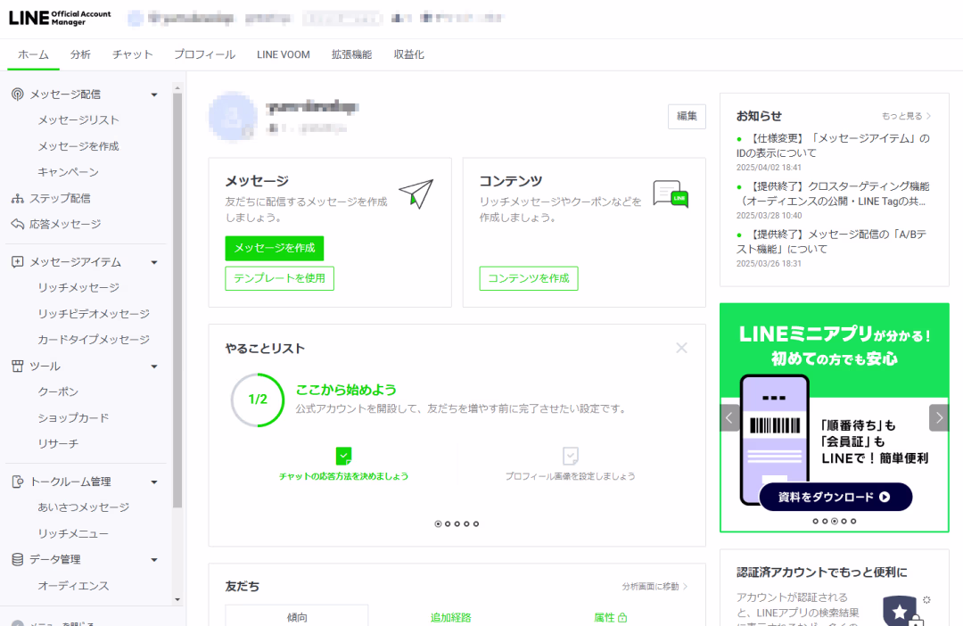Click the message broadcast antenna icon

[x=18, y=94]
